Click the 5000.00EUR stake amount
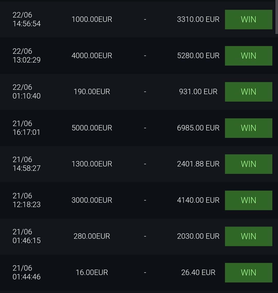The image size is (278, 293). tap(92, 128)
